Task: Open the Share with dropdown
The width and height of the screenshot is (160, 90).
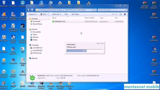Action: (56, 14)
